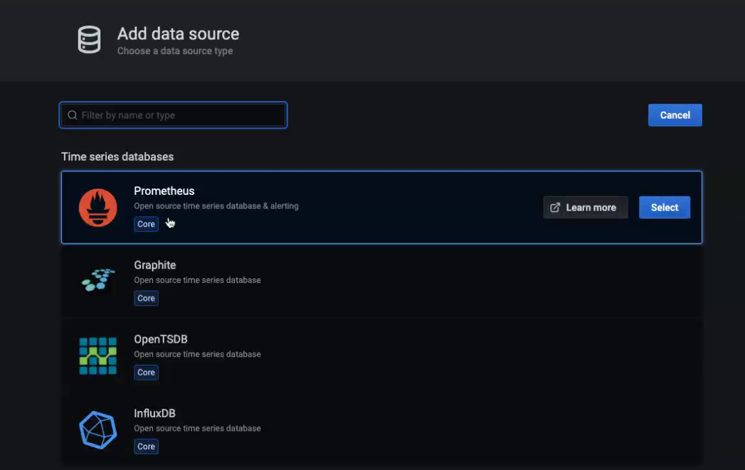Screen dimensions: 745x470
Task: Open Learn more for Prometheus
Action: click(585, 208)
